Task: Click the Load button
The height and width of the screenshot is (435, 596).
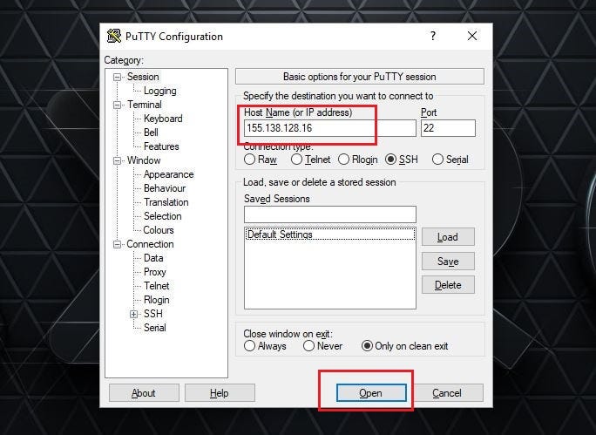Action: (x=448, y=237)
